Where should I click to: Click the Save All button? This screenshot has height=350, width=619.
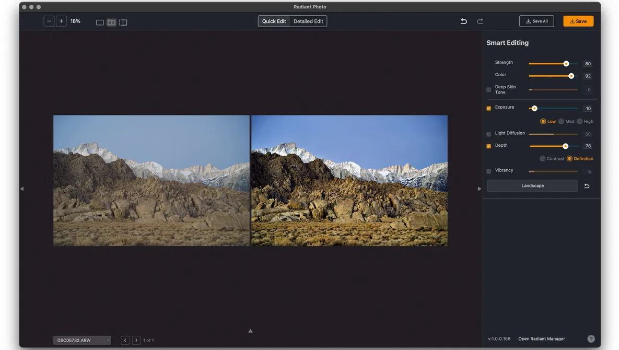536,21
